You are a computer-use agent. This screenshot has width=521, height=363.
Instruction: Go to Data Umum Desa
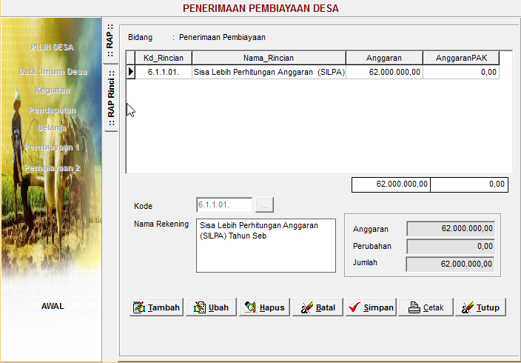(x=53, y=72)
